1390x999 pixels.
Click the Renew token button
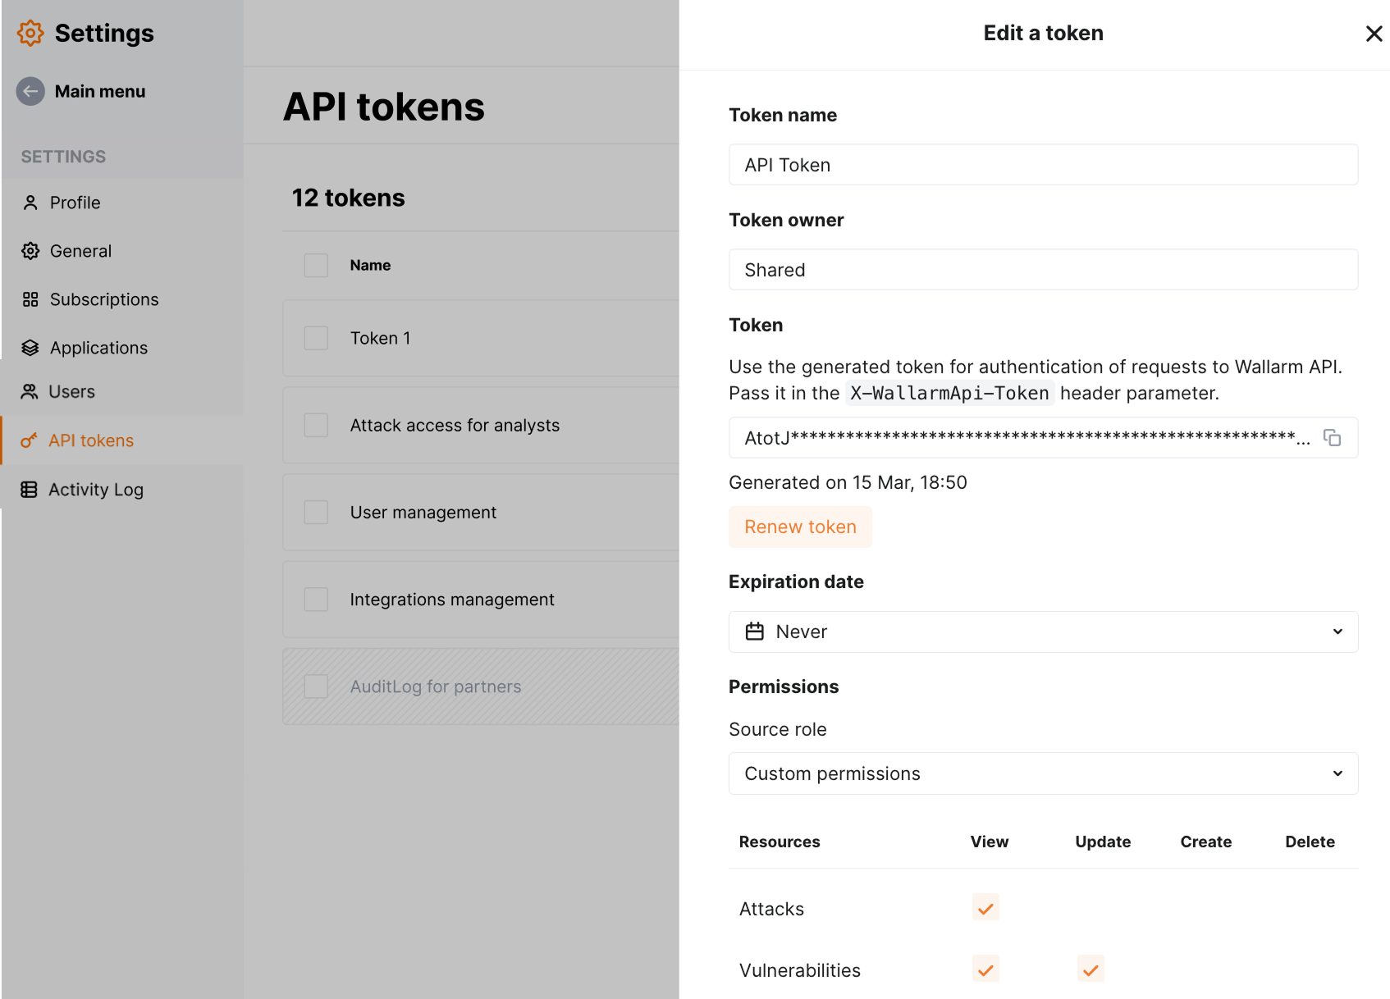pyautogui.click(x=800, y=527)
